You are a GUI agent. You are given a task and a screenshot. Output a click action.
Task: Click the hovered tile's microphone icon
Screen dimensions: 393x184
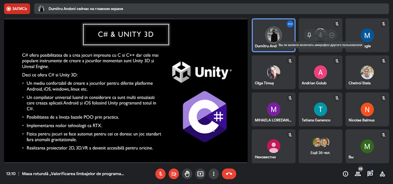point(320,34)
